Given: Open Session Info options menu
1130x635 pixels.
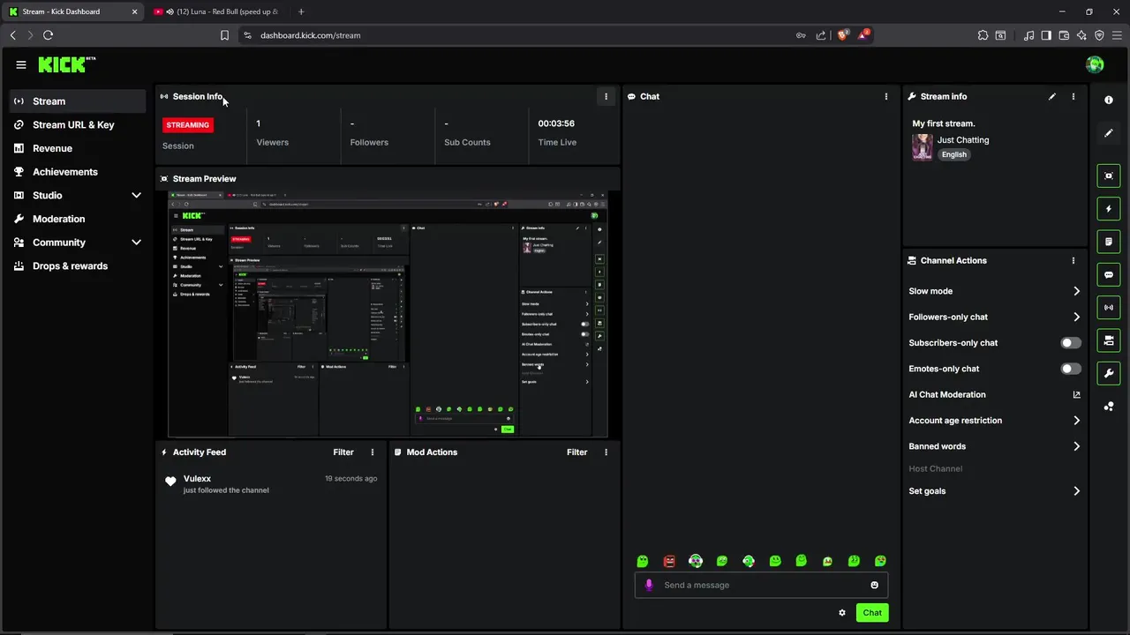Looking at the screenshot, I should (606, 96).
